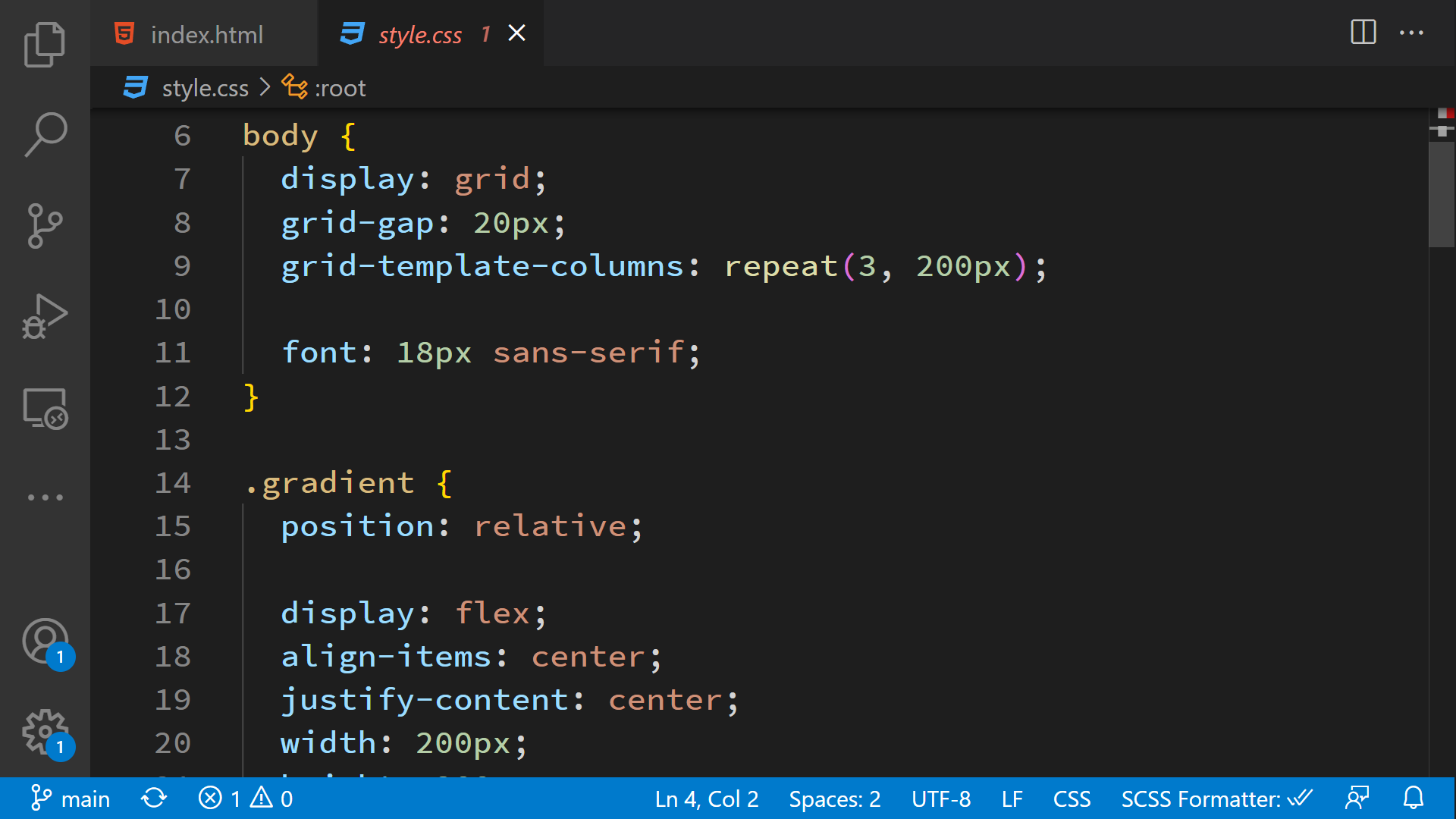Open the Remote Explorer icon

45,407
